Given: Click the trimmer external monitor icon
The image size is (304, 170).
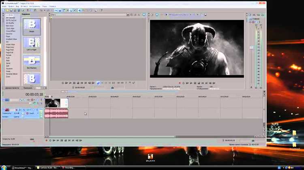Looking at the screenshot, I should coord(144,15).
